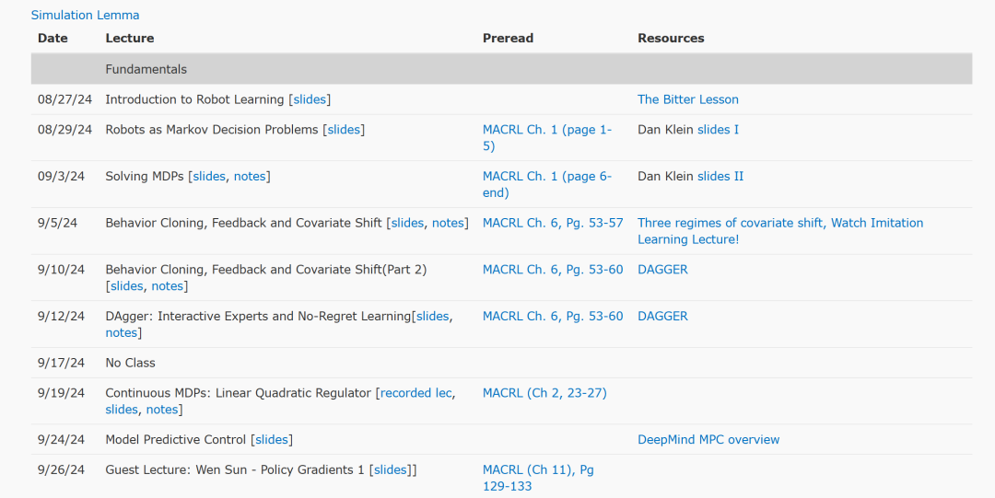Screen dimensions: 995x498
Task: Open slides for Wen Sun guest lecture
Action: 391,470
